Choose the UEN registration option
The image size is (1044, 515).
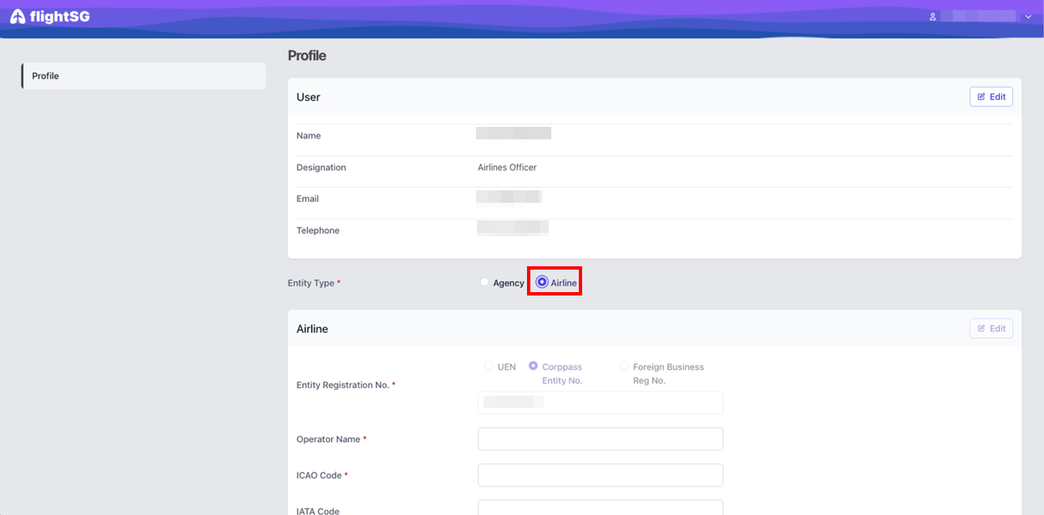coord(489,366)
